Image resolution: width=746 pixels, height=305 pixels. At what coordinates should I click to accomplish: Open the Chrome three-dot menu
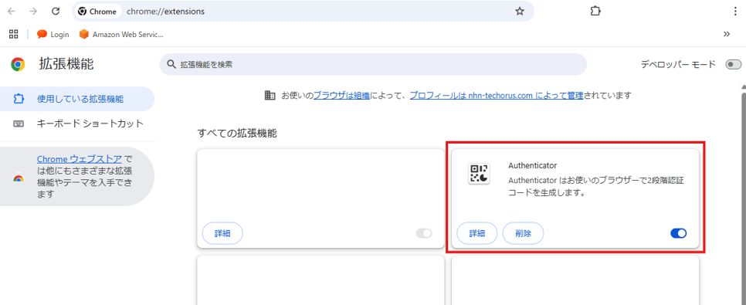coord(735,12)
